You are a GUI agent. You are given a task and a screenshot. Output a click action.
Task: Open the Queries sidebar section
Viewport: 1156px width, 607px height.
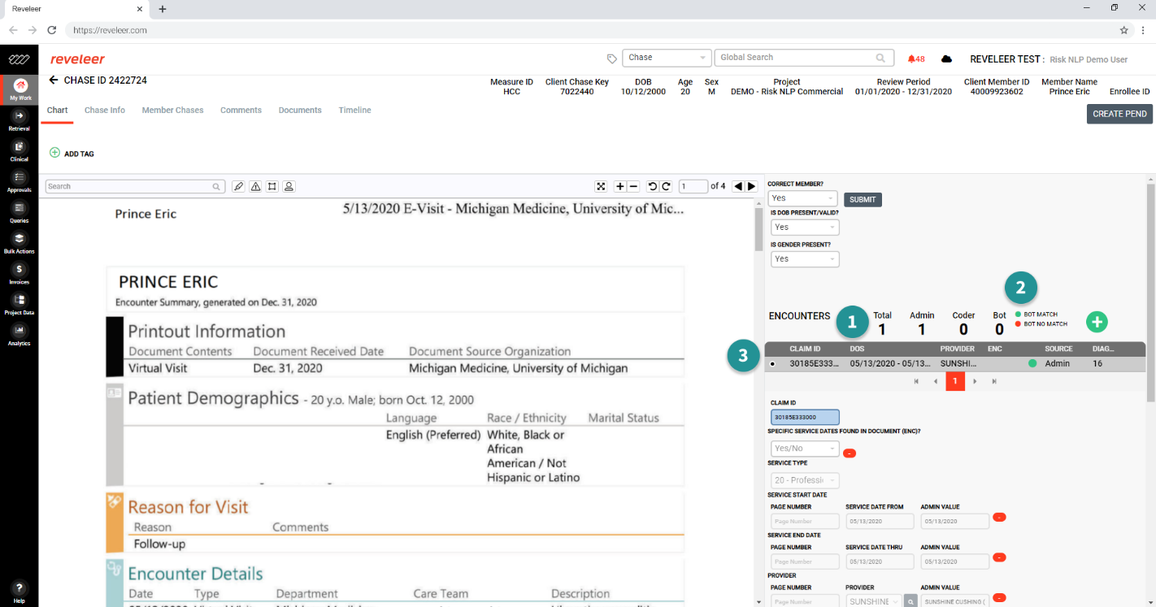point(20,213)
